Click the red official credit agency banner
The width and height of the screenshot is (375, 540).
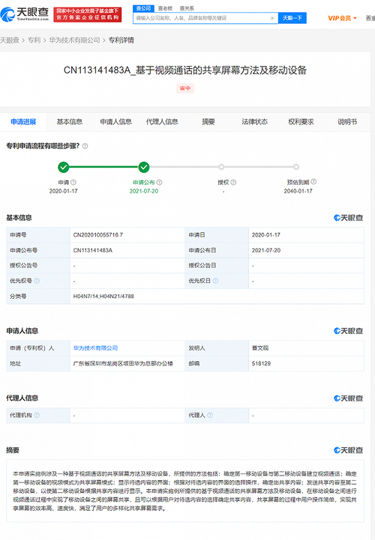point(88,14)
